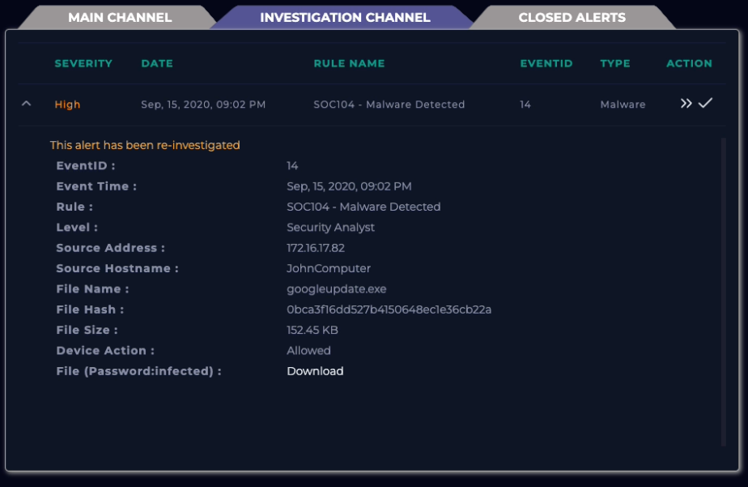Collapse the SOC104 alert row chevron
This screenshot has width=748, height=487.
click(26, 104)
